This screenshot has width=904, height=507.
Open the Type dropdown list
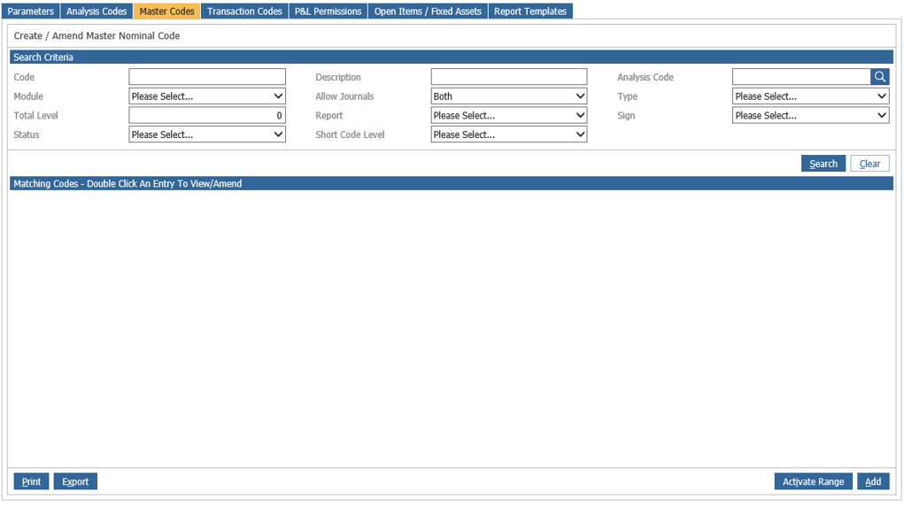tap(810, 96)
